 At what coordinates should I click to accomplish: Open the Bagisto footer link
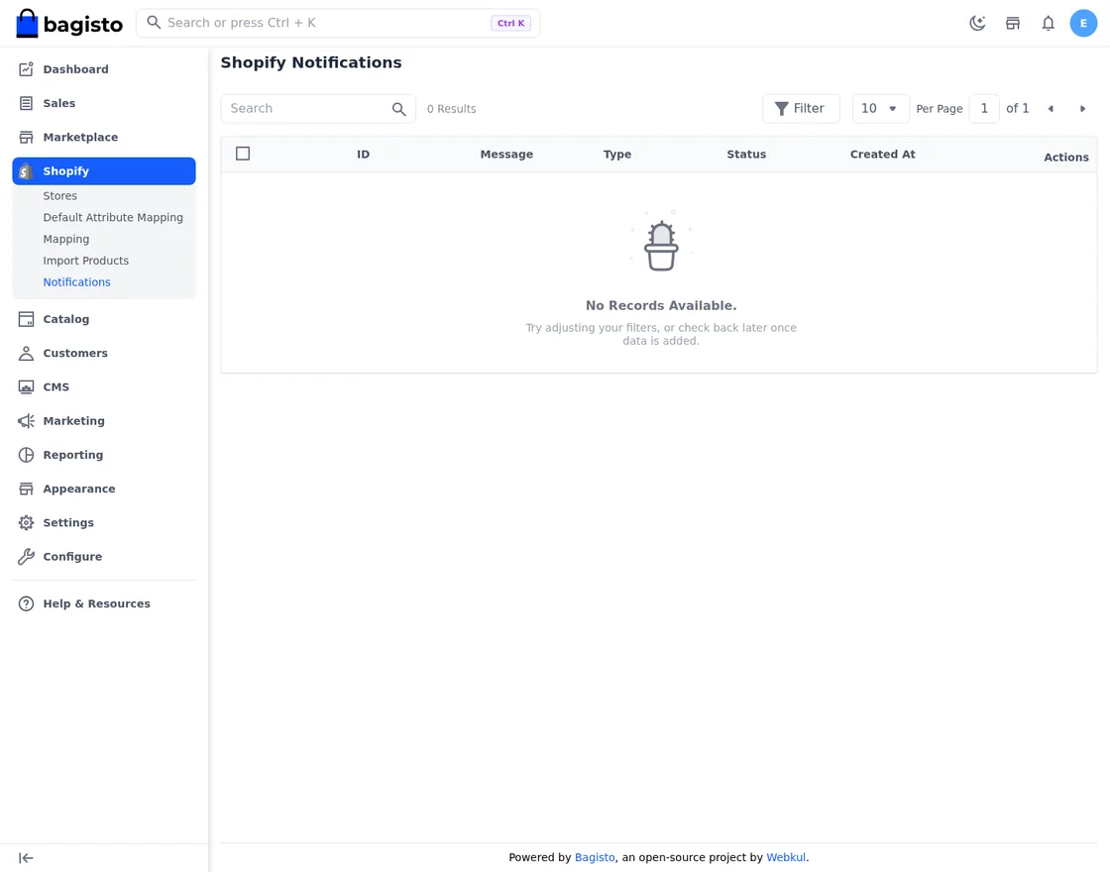595,857
